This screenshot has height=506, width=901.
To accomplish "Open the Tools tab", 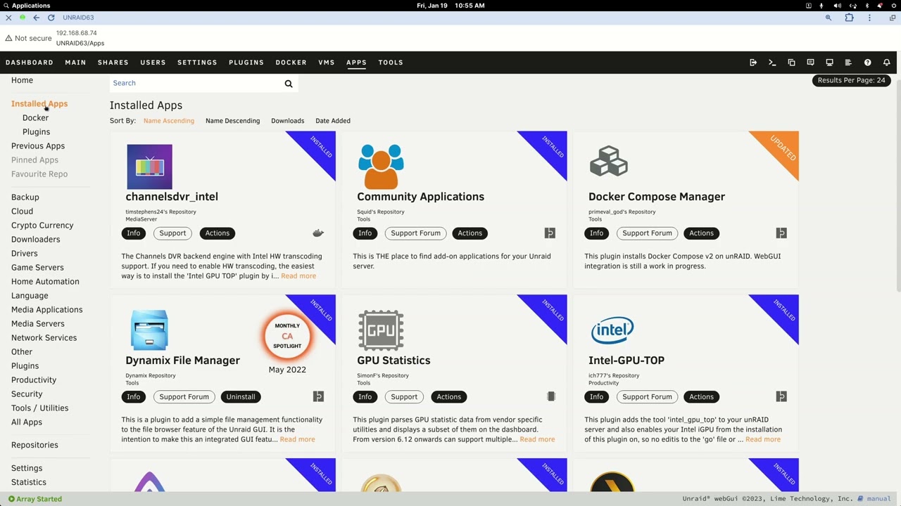I will pos(391,63).
